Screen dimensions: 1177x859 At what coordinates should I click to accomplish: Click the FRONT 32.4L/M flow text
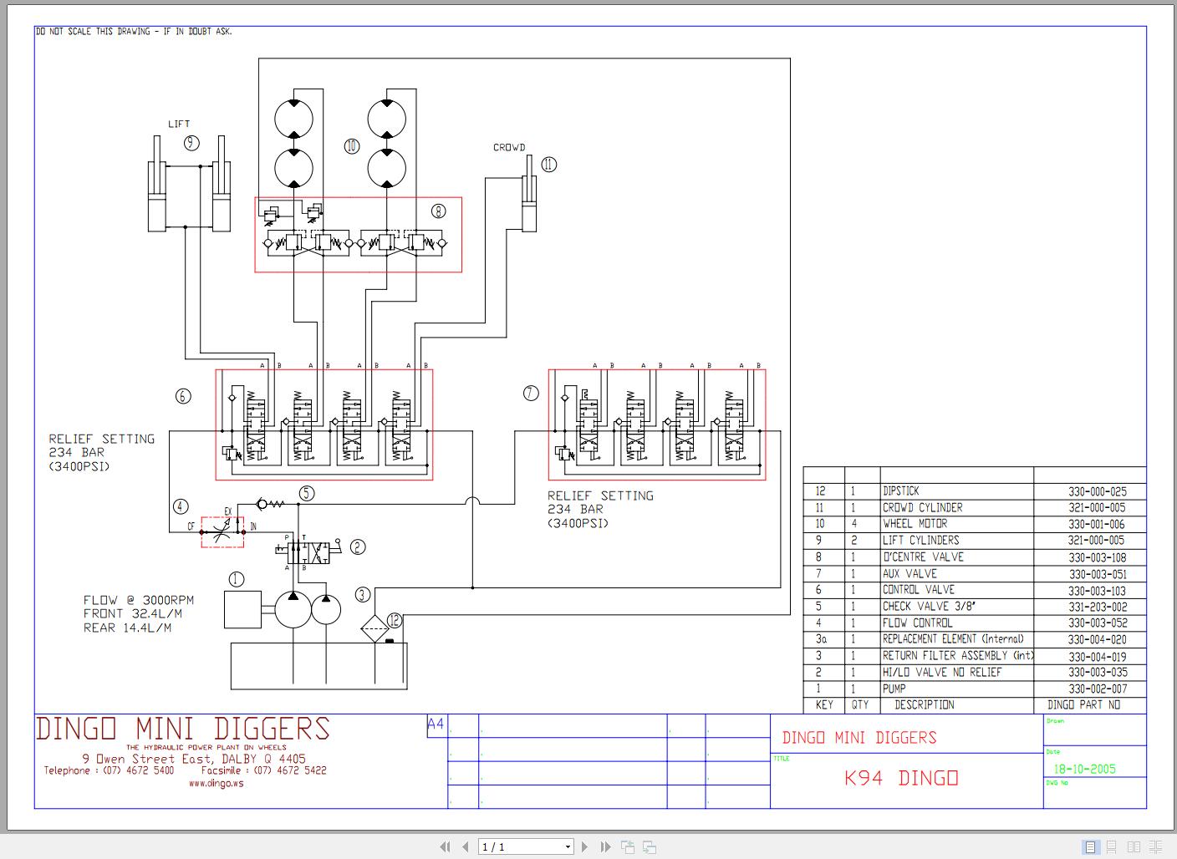tap(132, 613)
